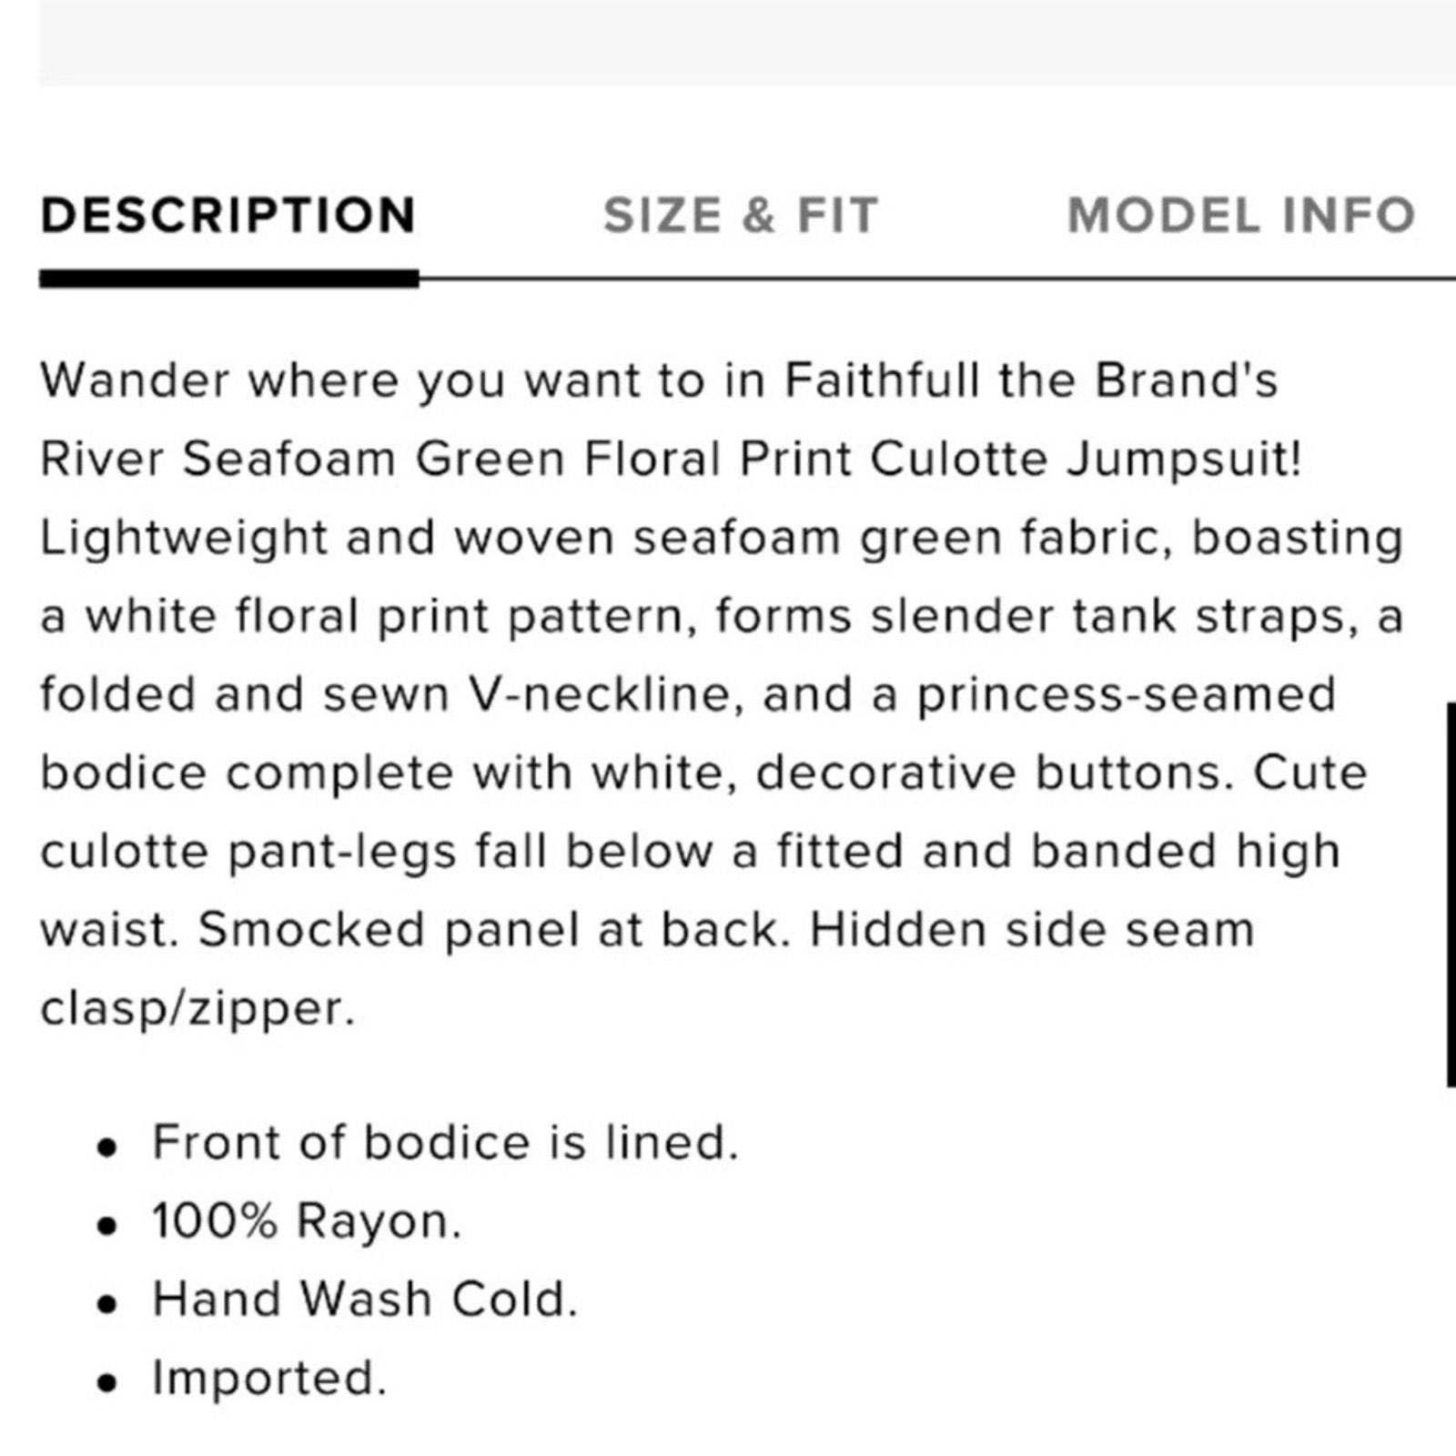
Task: Select the "100% Rayon." bullet item
Action: pyautogui.click(x=307, y=1220)
